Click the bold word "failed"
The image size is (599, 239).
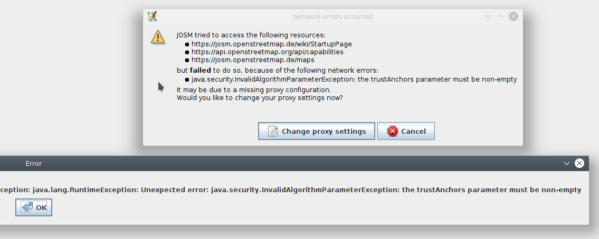tap(201, 70)
